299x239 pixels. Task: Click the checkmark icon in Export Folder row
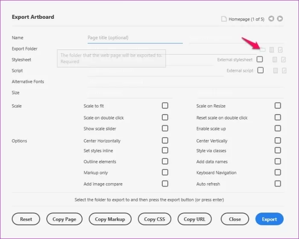[280, 50]
